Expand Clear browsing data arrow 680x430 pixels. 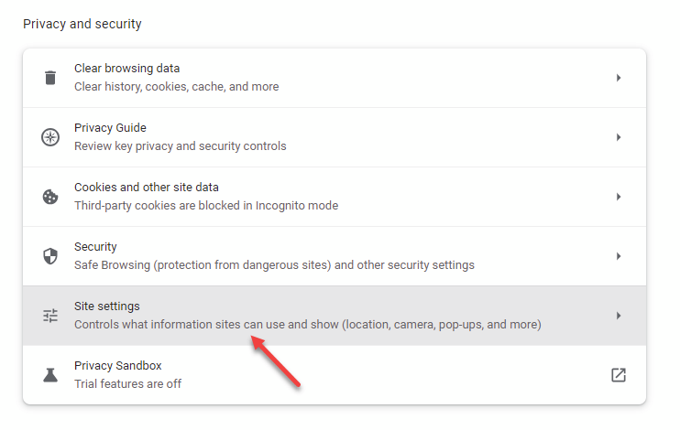pyautogui.click(x=619, y=78)
